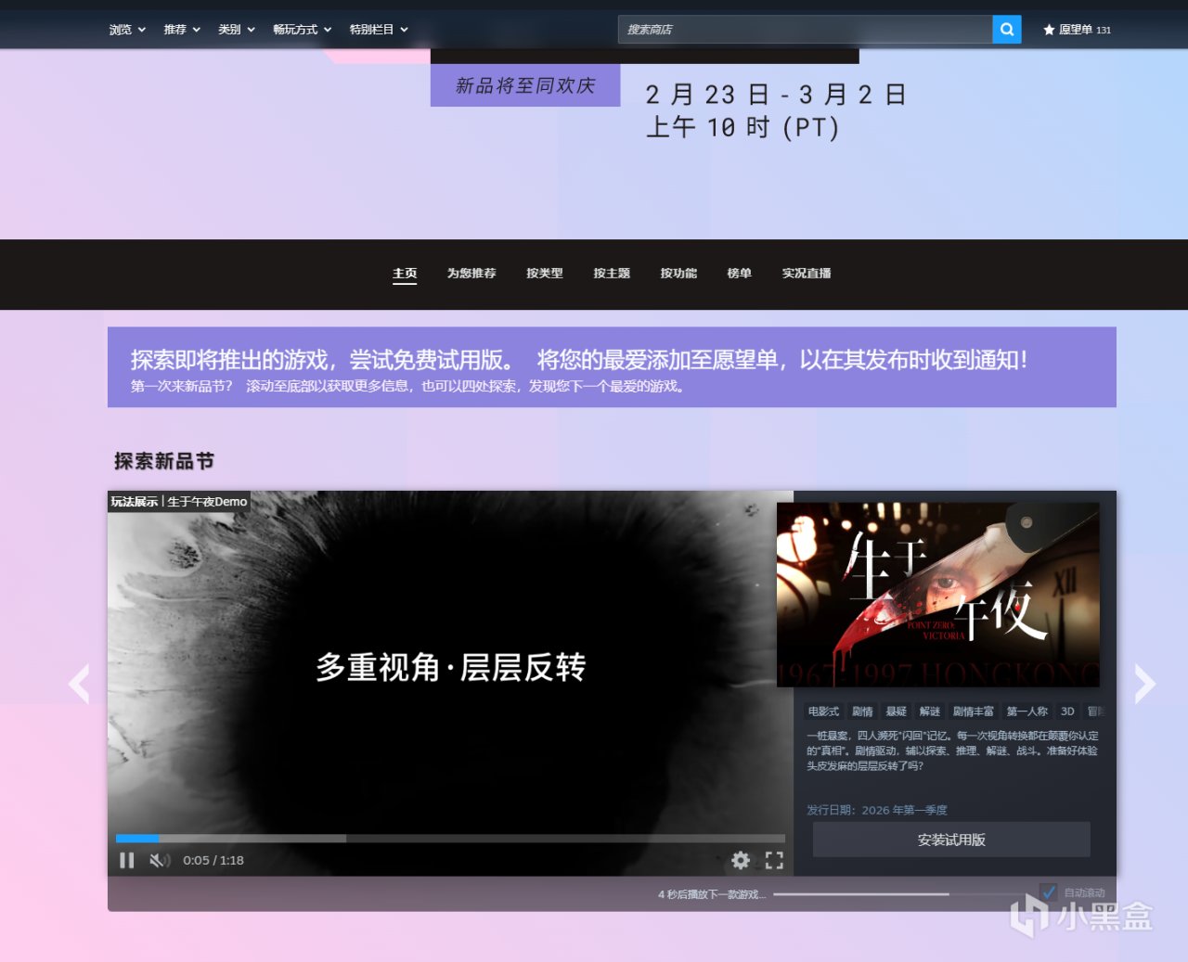The image size is (1188, 962).
Task: Open the 愿望单 wishlist star link
Action: pos(1077,30)
